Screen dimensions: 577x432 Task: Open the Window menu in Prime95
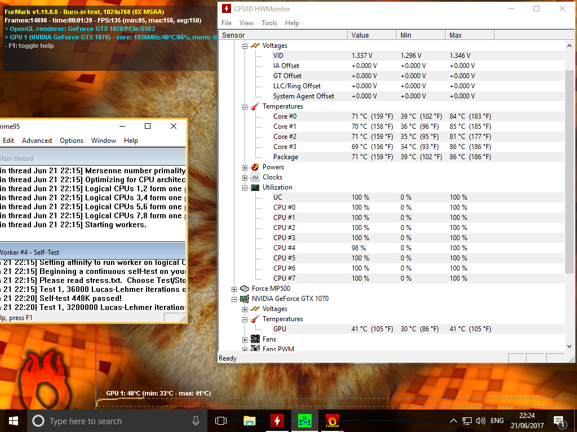[104, 140]
